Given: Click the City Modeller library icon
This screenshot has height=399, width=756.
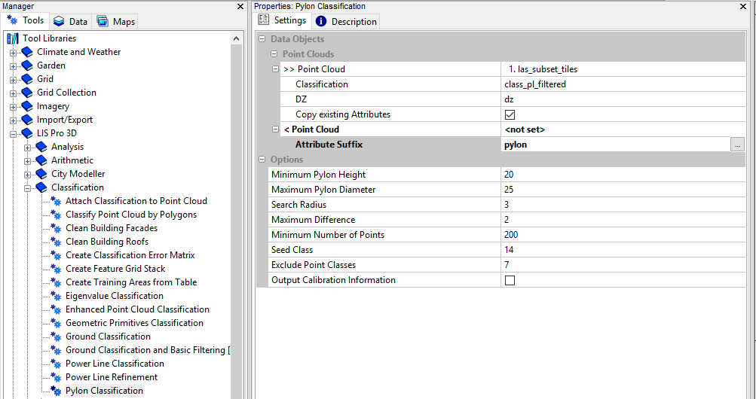Looking at the screenshot, I should point(42,174).
